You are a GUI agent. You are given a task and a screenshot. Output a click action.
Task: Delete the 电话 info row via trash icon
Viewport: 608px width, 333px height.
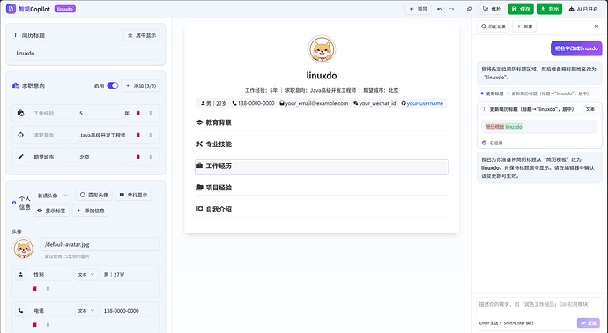pos(35,325)
